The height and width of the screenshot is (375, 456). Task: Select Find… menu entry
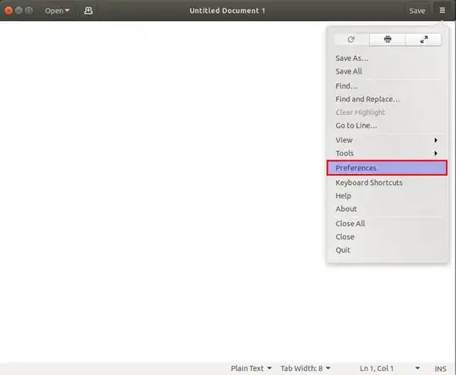pos(387,86)
